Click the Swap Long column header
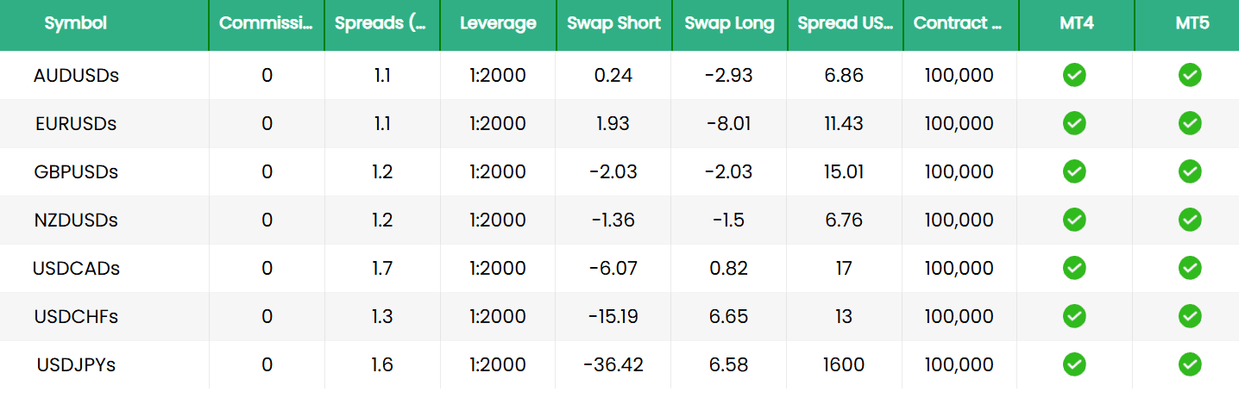This screenshot has width=1239, height=404. 729,24
